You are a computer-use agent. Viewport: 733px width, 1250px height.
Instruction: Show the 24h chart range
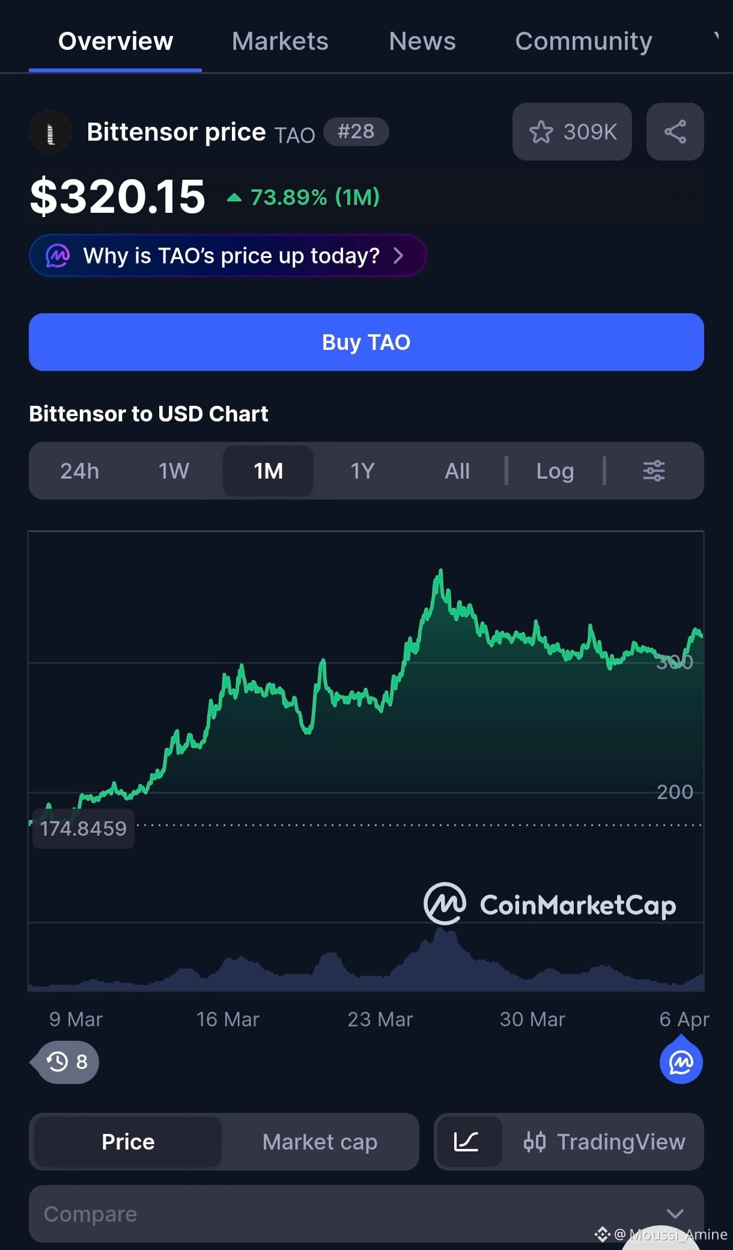tap(80, 471)
